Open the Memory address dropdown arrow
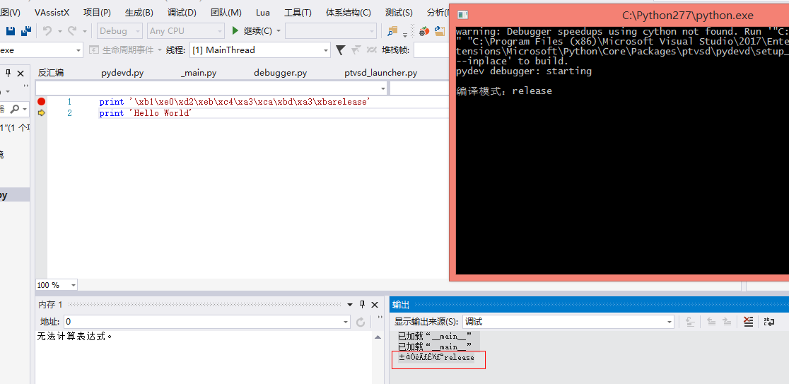 (x=346, y=322)
